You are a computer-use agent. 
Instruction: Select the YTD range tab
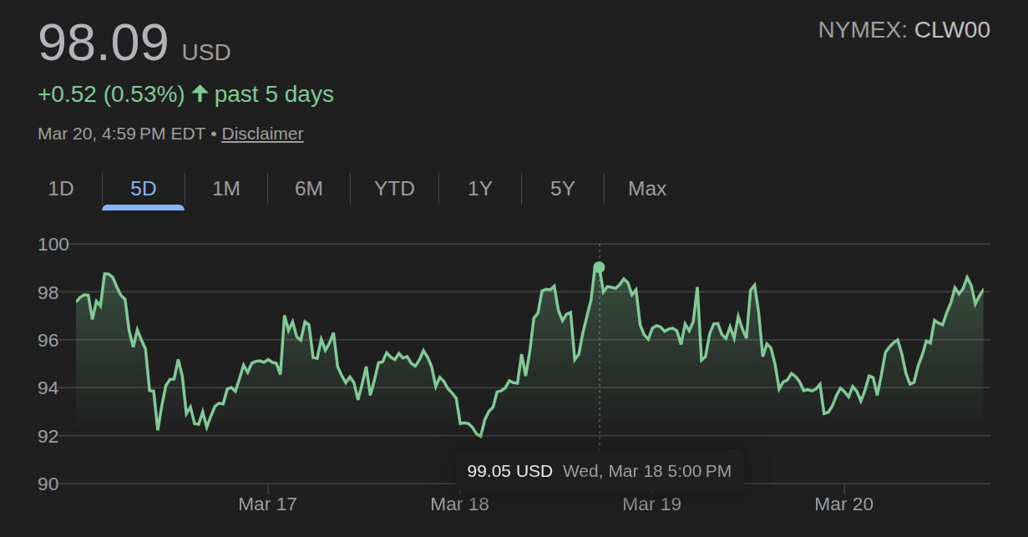pos(394,189)
